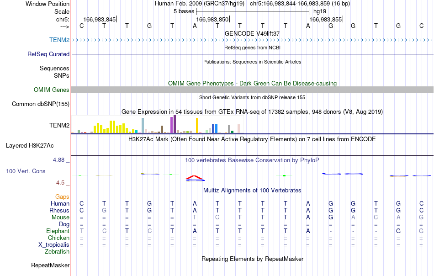Open the RefSeq Curated track label
Image resolution: width=434 pixels, height=276 pixels.
point(48,54)
